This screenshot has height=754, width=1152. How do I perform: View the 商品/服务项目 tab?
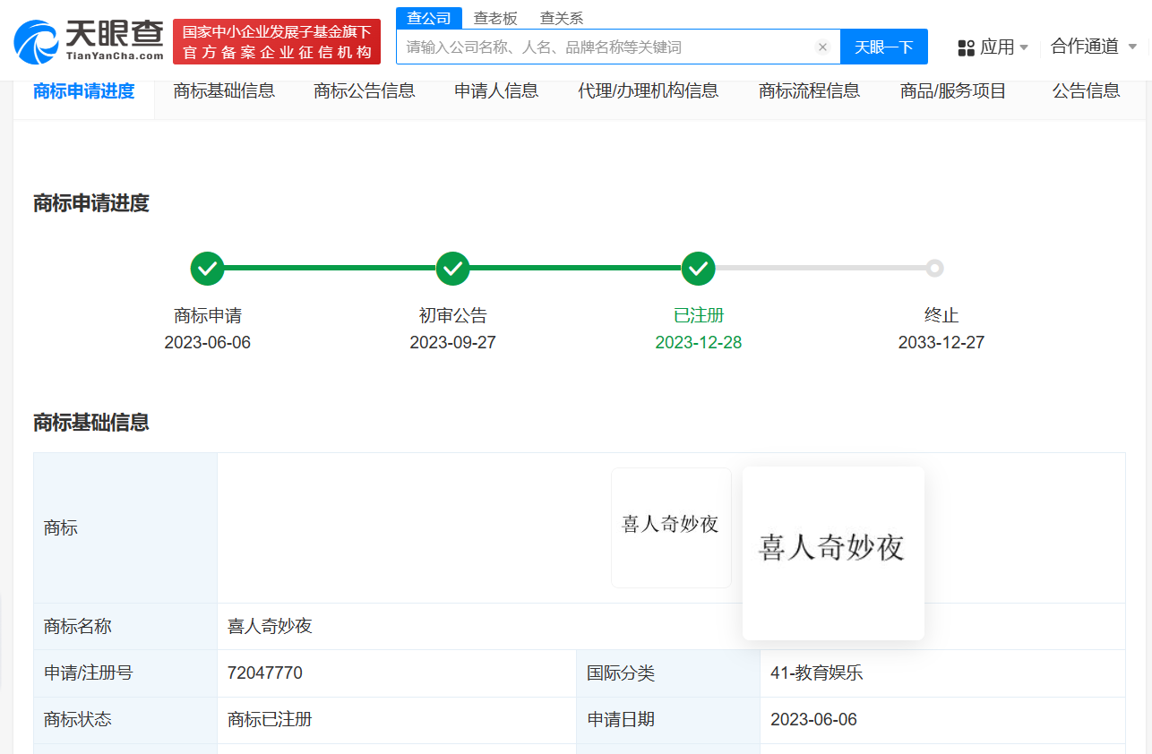[952, 90]
